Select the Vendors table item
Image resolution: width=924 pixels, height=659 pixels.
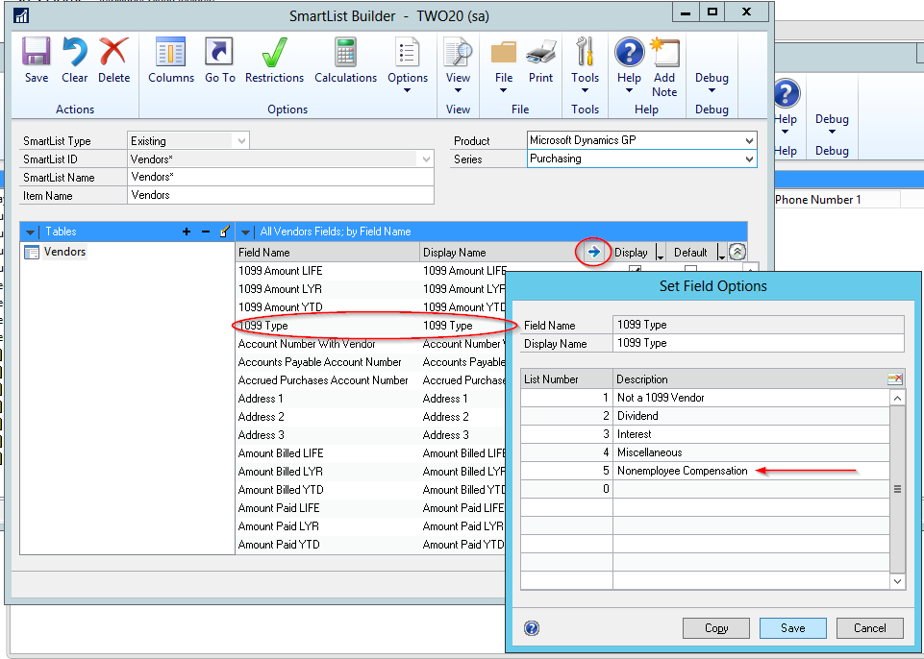coord(64,252)
